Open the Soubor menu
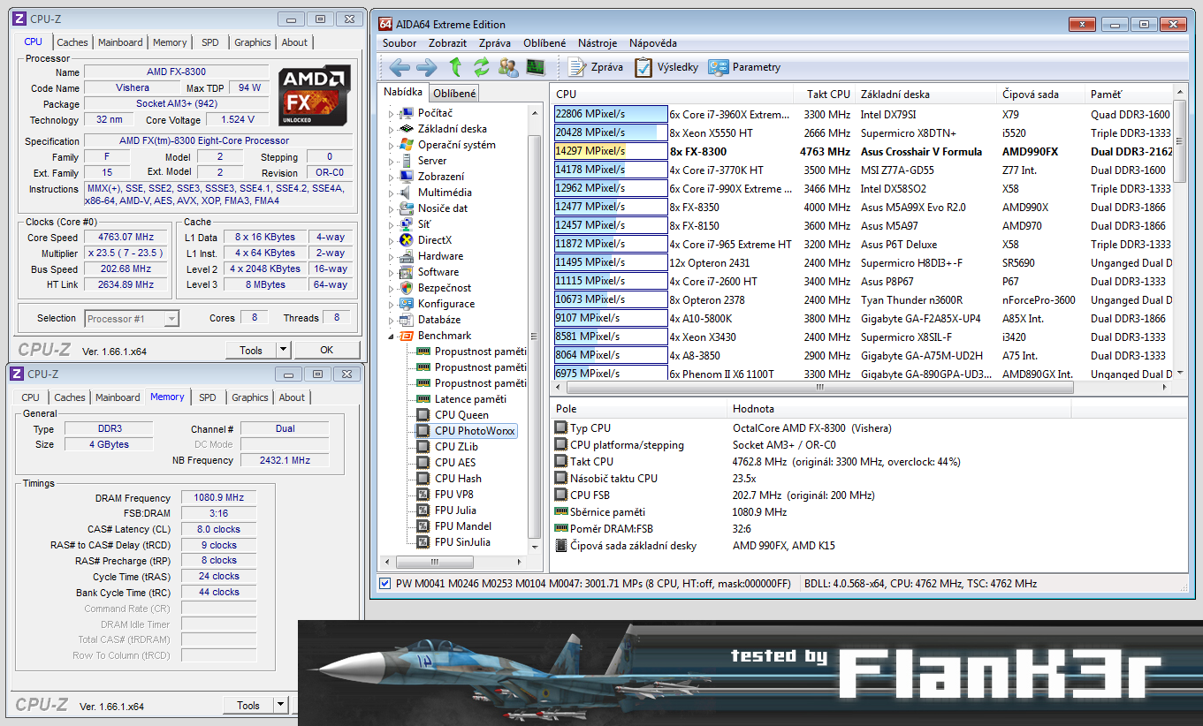 [400, 43]
